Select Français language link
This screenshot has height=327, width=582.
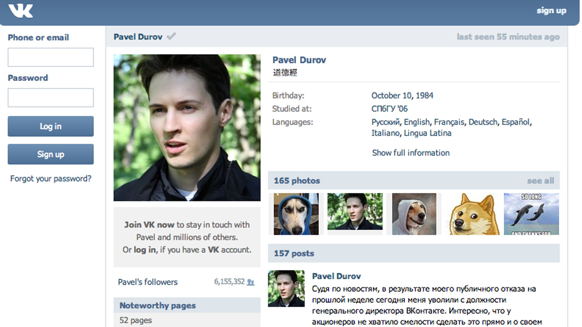(449, 122)
